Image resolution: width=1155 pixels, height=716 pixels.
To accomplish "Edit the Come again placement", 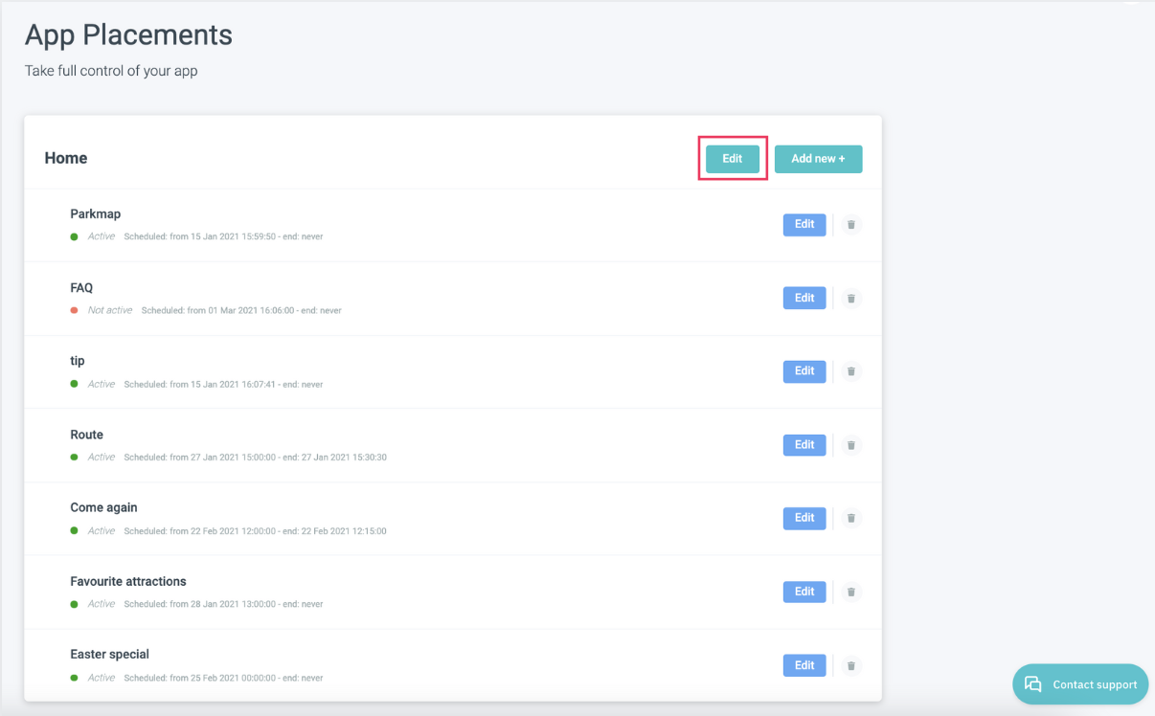I will (x=804, y=518).
